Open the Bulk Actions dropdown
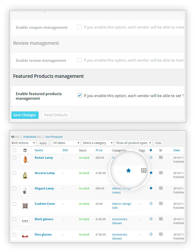The width and height of the screenshot is (195, 252). (23, 143)
